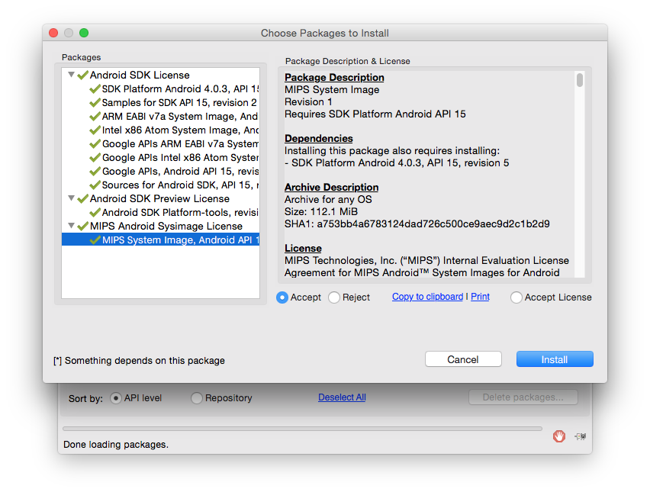Sort by Repository radio button
Image resolution: width=650 pixels, height=492 pixels.
[197, 398]
